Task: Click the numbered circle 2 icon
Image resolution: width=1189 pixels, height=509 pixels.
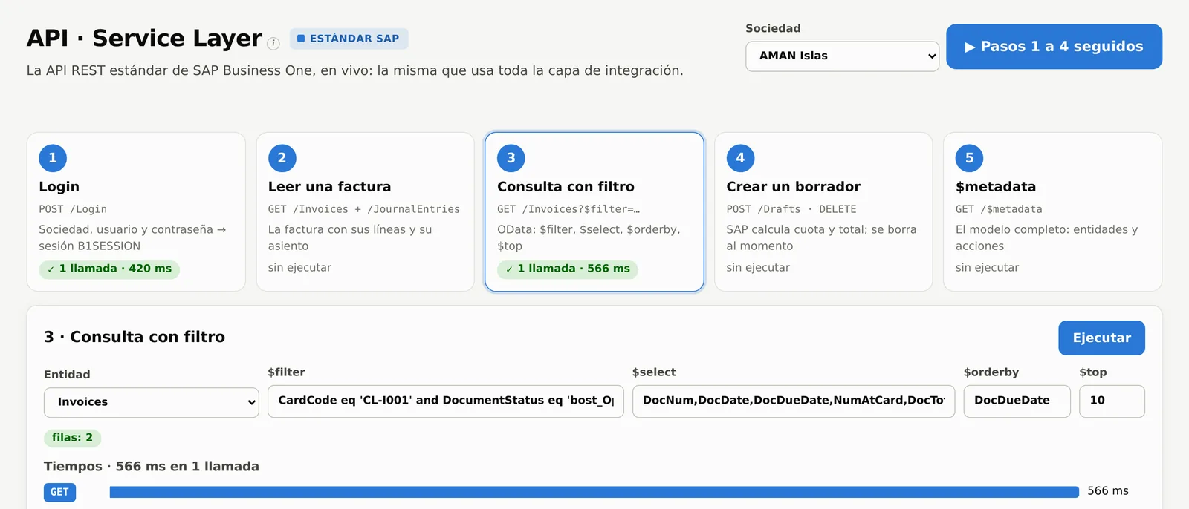Action: [282, 158]
